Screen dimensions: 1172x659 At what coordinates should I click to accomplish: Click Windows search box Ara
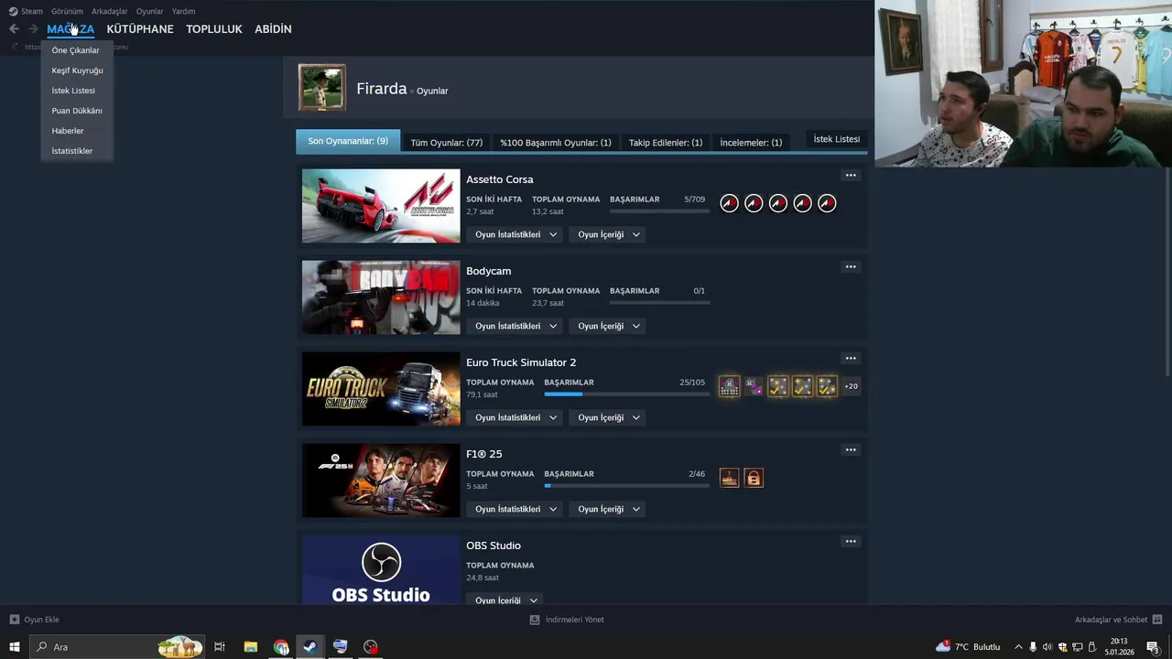pos(117,647)
